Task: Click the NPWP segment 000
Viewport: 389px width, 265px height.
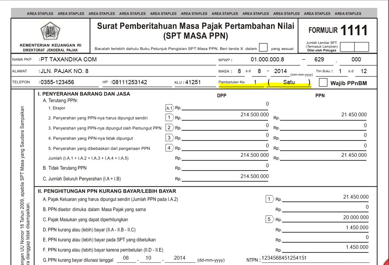Action: pos(356,59)
